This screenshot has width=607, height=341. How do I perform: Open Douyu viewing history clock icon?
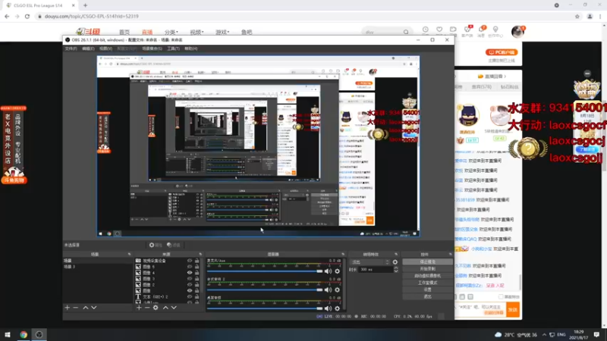click(426, 30)
